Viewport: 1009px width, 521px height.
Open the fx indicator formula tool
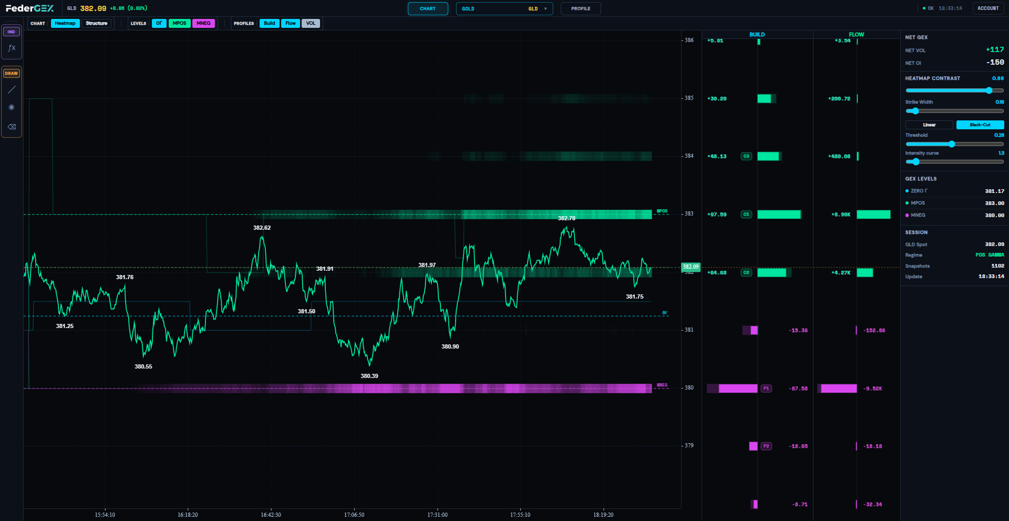(x=12, y=48)
